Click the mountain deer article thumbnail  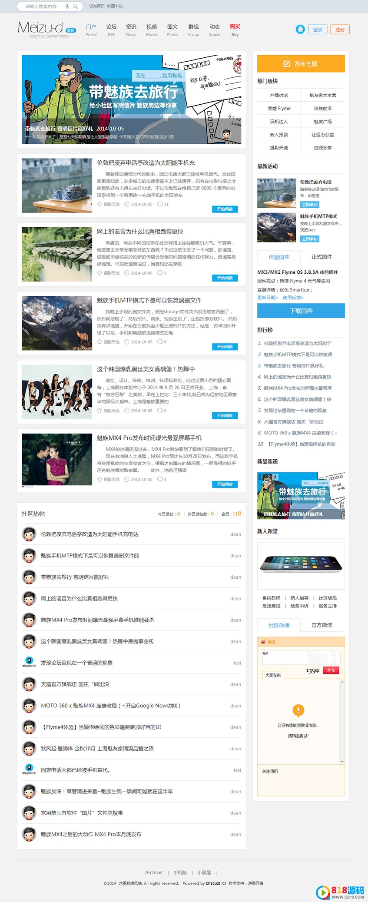point(57,323)
